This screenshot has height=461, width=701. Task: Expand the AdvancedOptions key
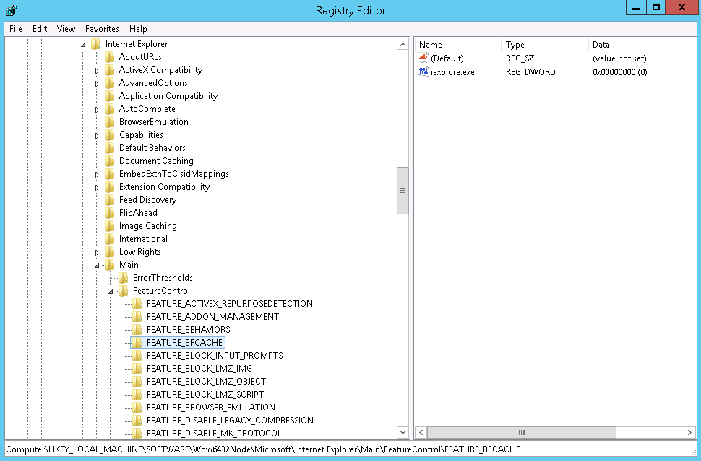pyautogui.click(x=97, y=84)
